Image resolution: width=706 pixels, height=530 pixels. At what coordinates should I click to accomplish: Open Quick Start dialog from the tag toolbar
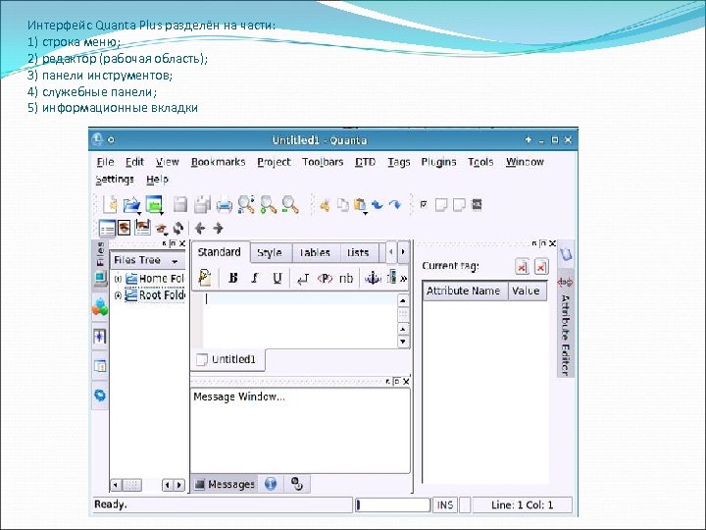point(205,278)
